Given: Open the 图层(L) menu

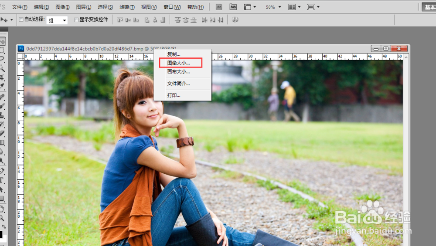Looking at the screenshot, I should click(x=84, y=7).
